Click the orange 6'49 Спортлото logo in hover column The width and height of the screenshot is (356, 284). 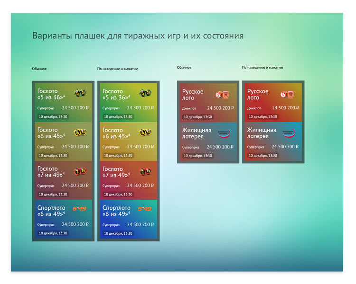144,209
